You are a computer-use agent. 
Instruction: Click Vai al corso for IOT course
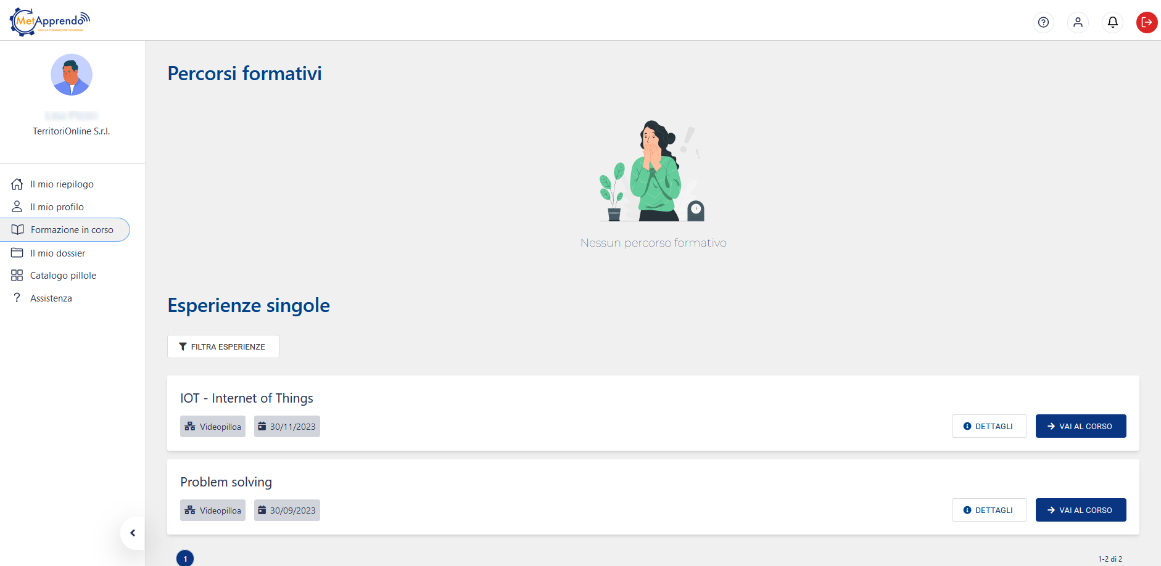click(1081, 426)
